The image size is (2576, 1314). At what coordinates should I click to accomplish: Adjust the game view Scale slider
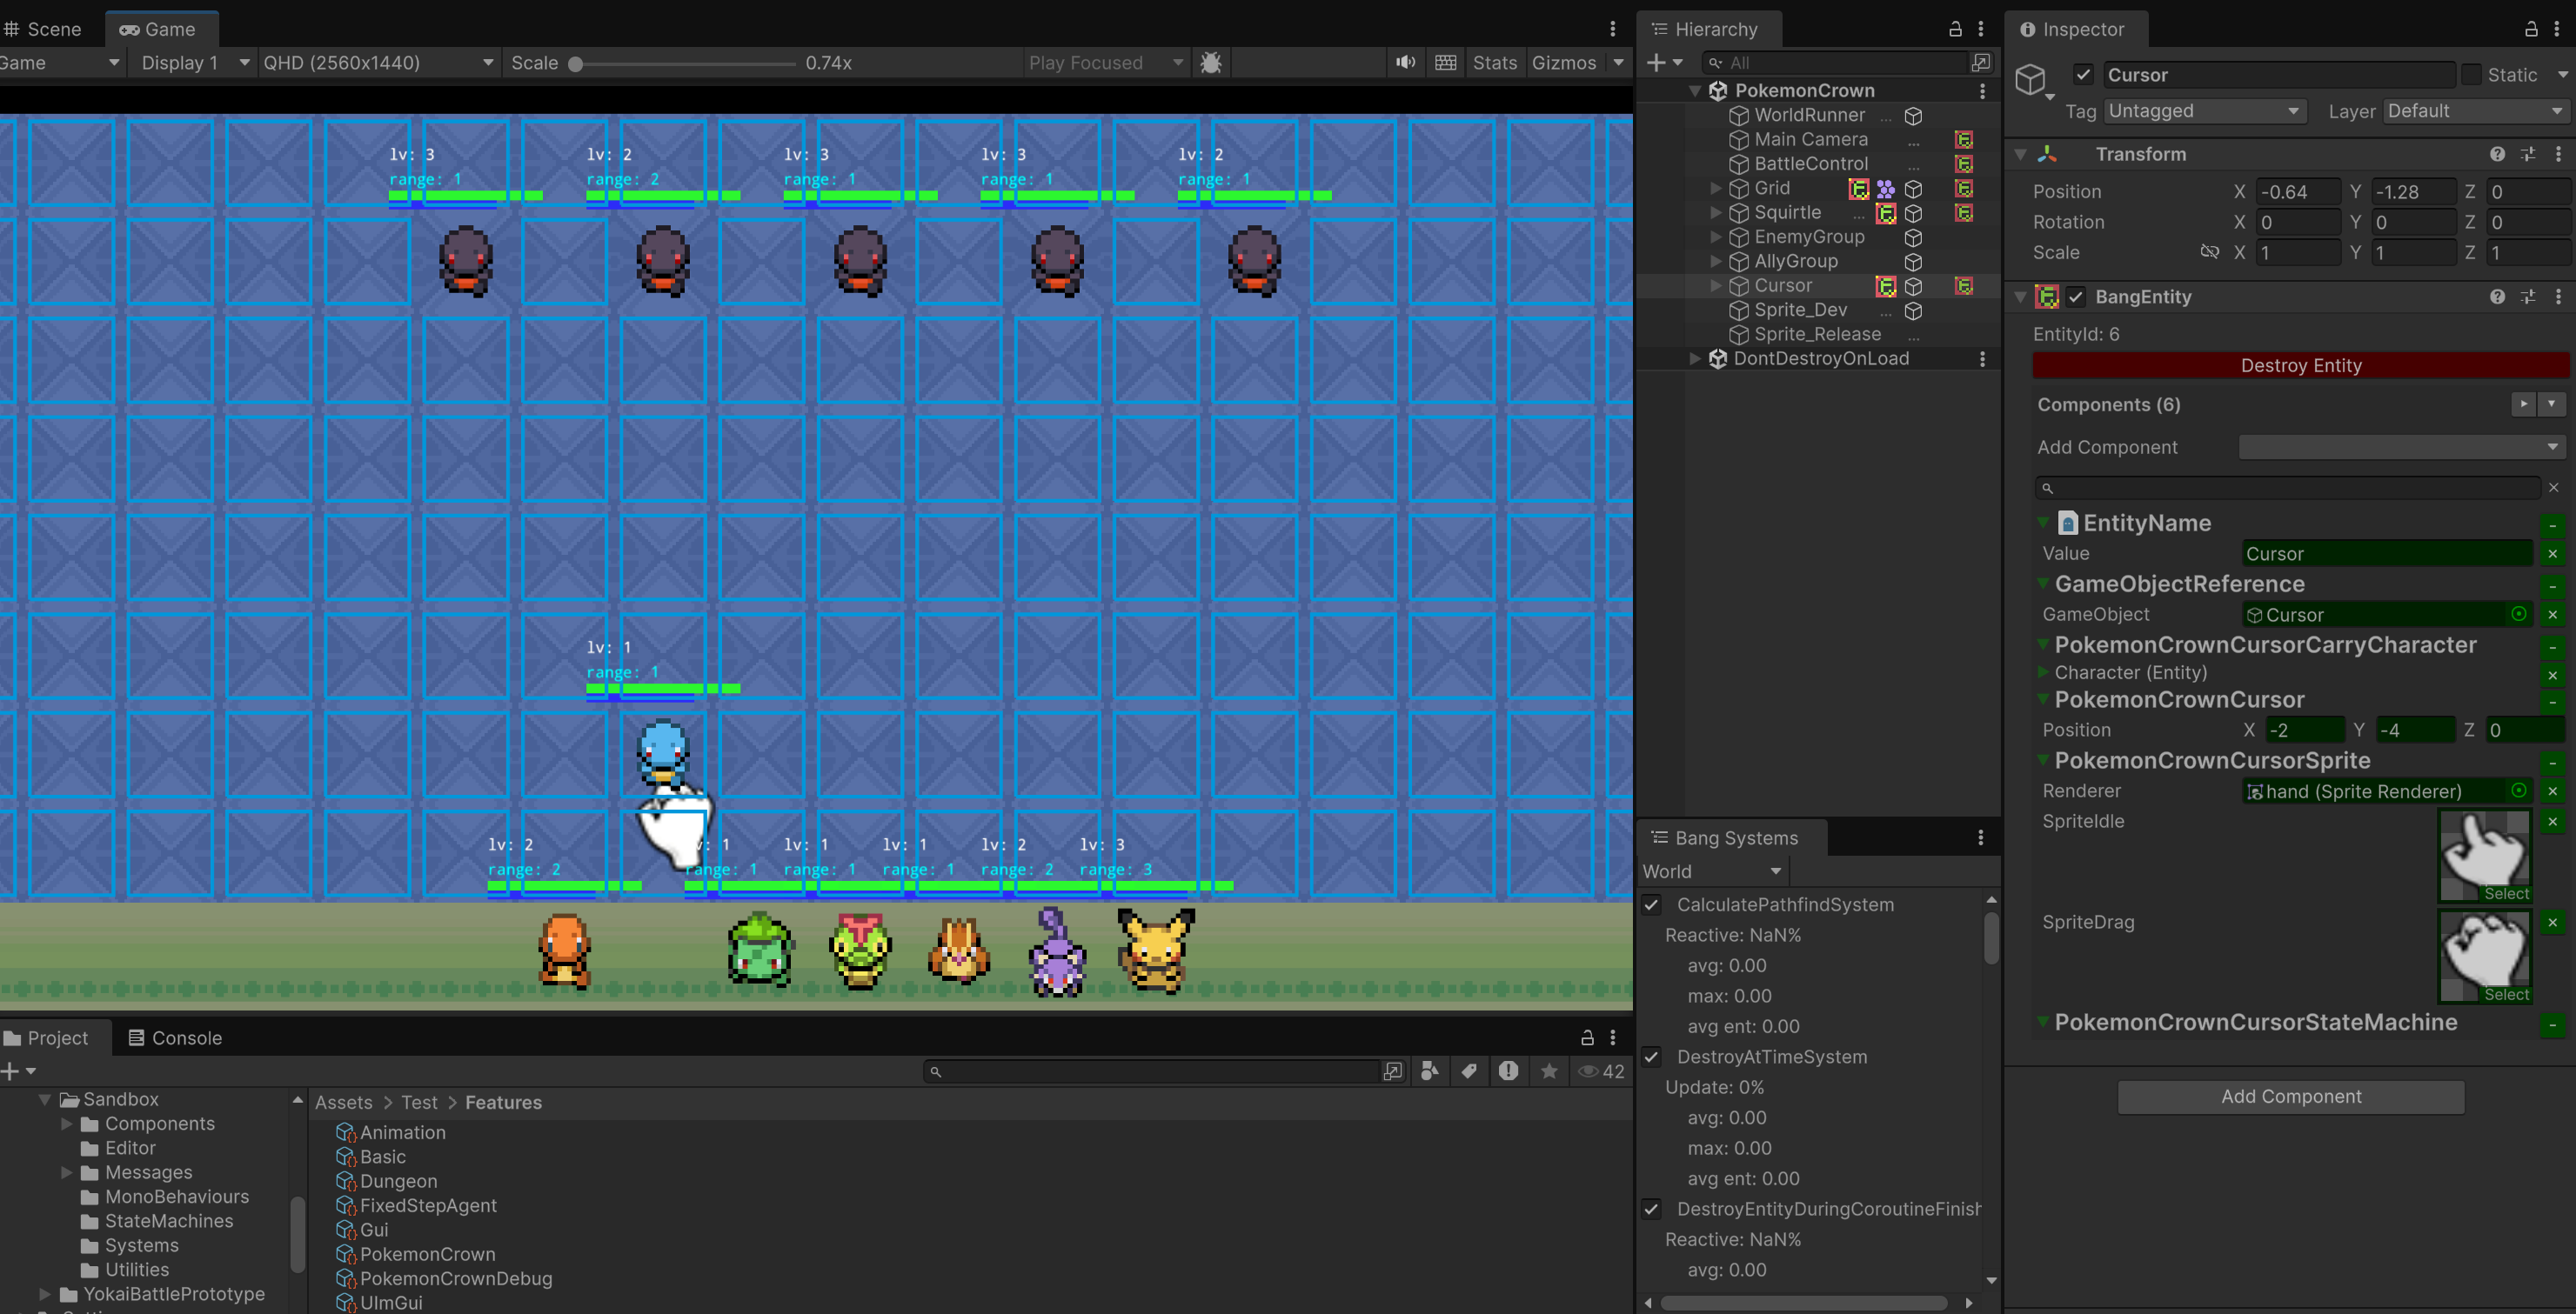pyautogui.click(x=576, y=64)
